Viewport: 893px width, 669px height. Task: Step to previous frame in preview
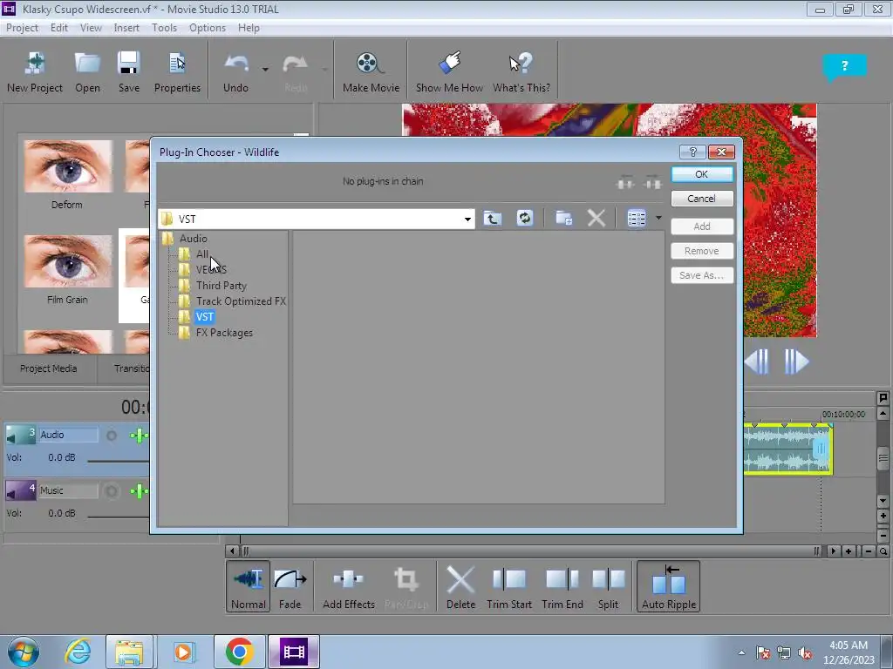757,362
